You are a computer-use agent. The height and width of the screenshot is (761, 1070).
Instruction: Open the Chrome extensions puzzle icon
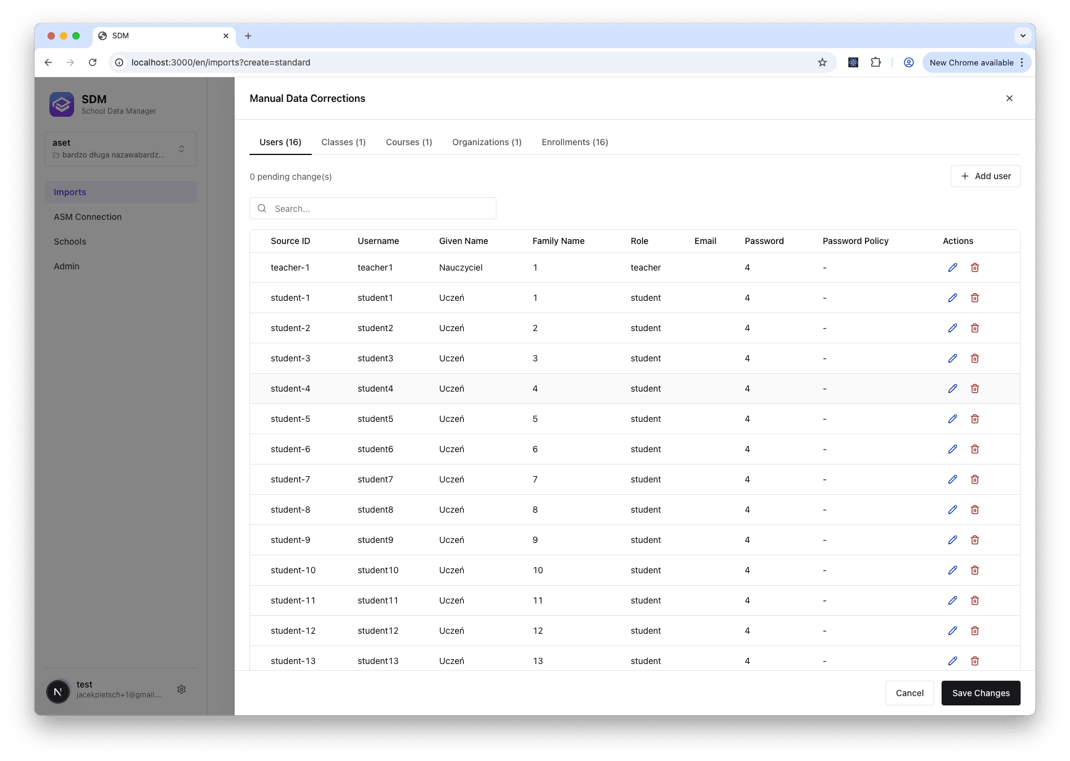[876, 62]
